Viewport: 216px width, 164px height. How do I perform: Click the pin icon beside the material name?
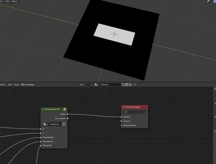pos(135,85)
